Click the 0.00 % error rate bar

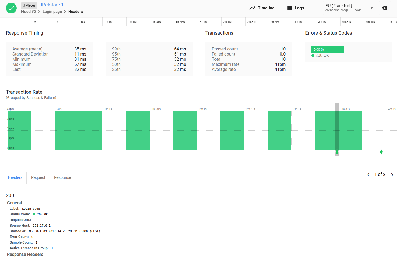point(328,50)
